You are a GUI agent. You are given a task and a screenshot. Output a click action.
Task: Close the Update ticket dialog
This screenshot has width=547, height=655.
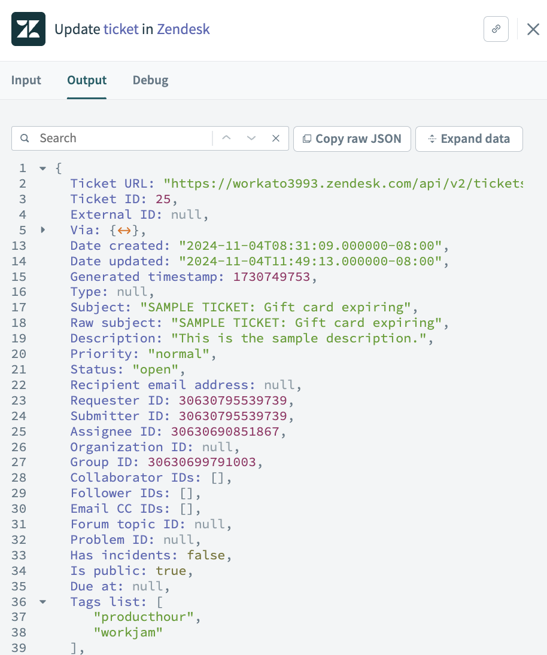click(533, 29)
